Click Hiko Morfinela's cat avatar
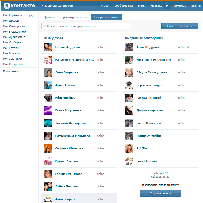This screenshot has height=203, width=203. point(48,98)
